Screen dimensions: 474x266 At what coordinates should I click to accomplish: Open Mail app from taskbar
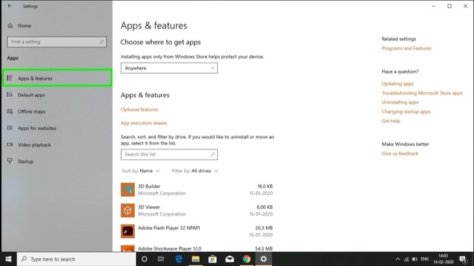[230, 259]
